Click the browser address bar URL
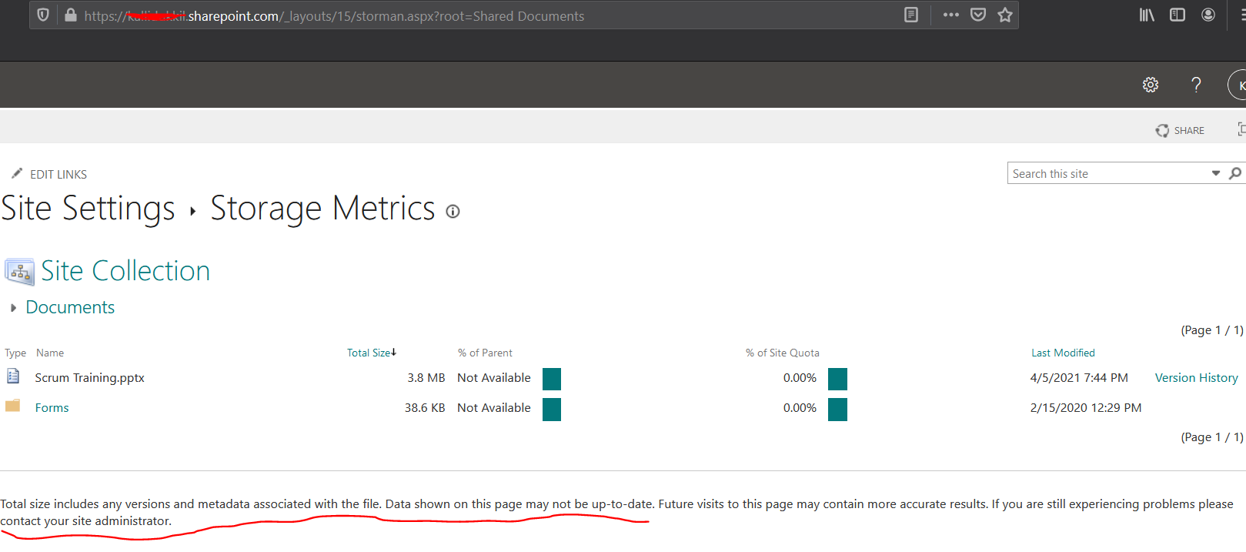1246x552 pixels. click(x=334, y=16)
